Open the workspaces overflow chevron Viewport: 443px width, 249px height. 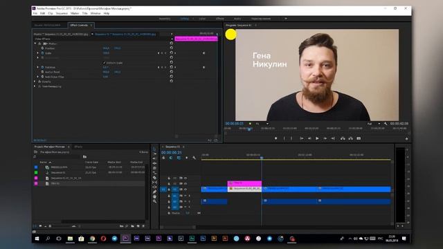286,19
